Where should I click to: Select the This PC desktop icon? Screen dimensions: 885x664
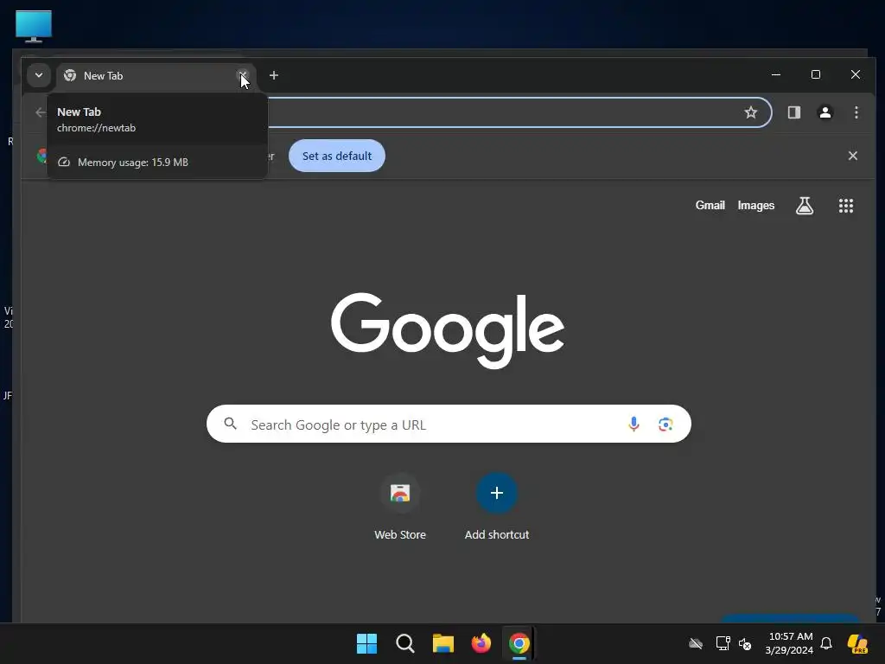pyautogui.click(x=34, y=26)
